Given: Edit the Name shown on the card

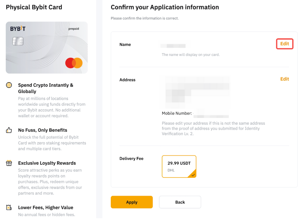Looking at the screenshot, I should [x=284, y=44].
